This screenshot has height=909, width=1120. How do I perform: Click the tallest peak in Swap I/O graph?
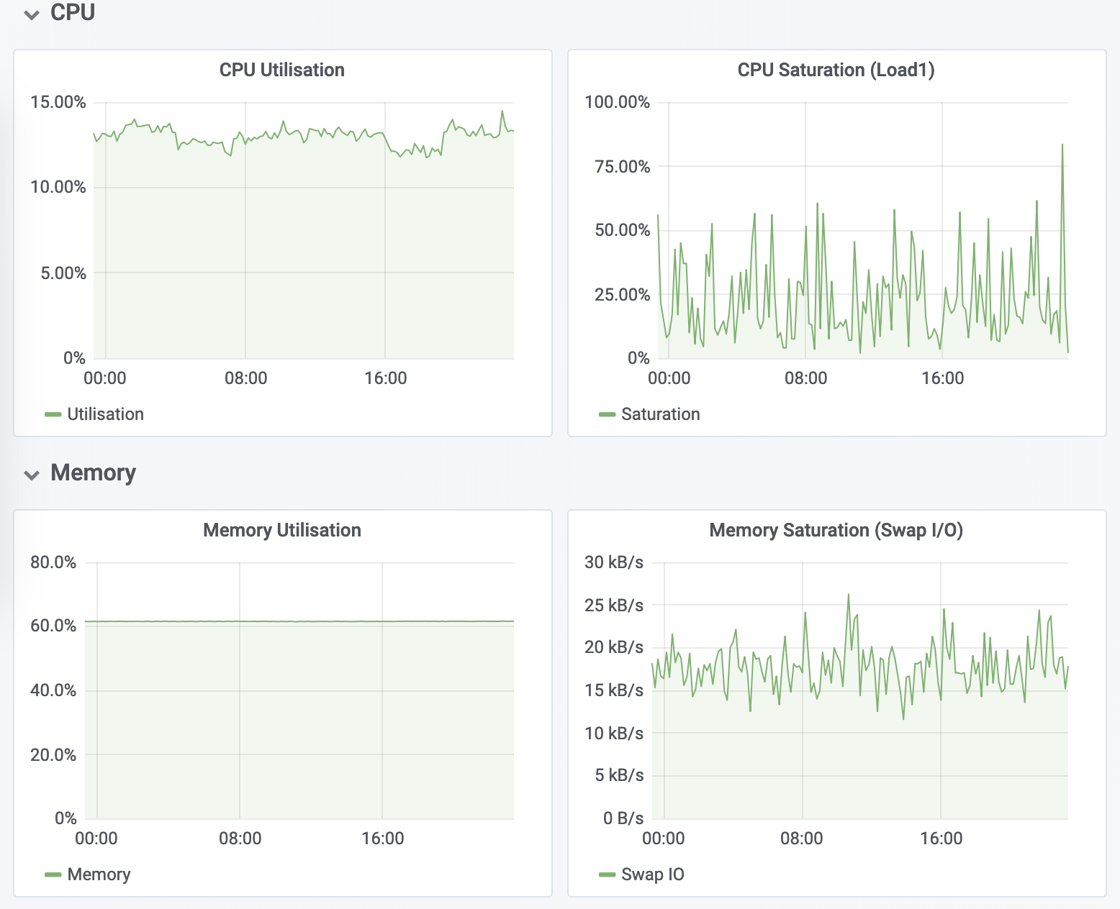849,595
